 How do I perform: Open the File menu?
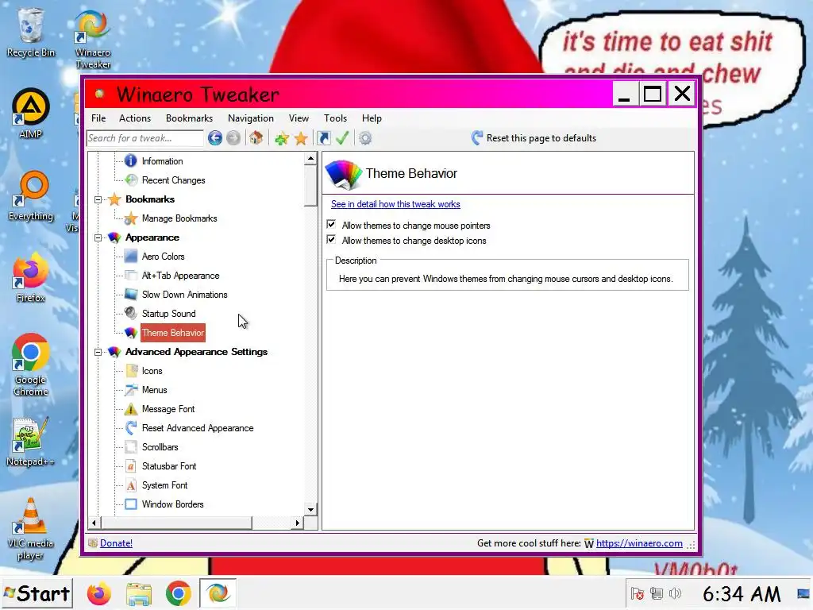(98, 118)
